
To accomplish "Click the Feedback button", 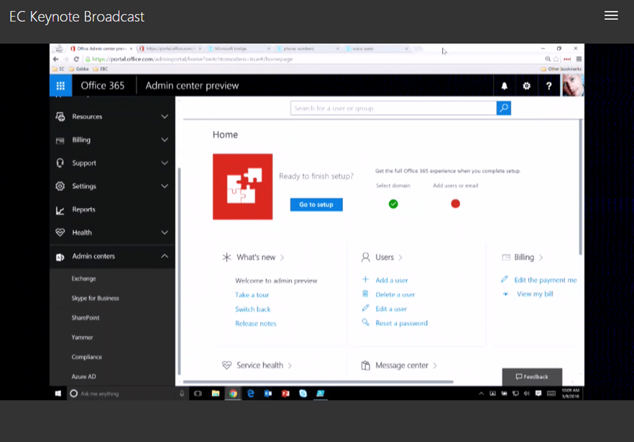I will click(532, 376).
